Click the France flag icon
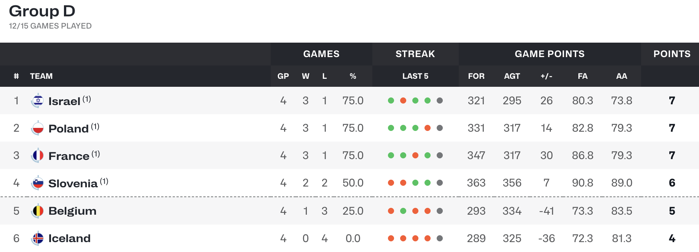This screenshot has width=699, height=252. [x=37, y=155]
